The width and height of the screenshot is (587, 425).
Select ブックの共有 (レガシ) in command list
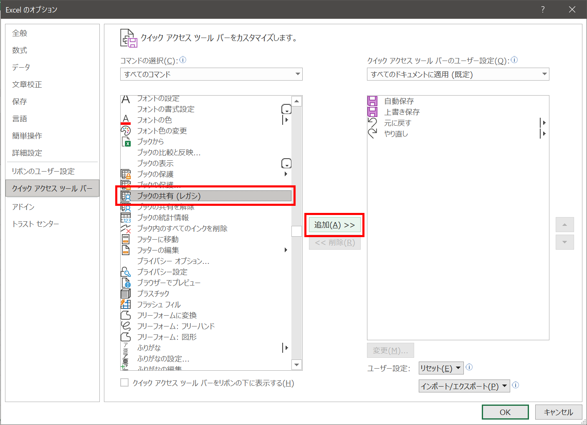coord(206,196)
